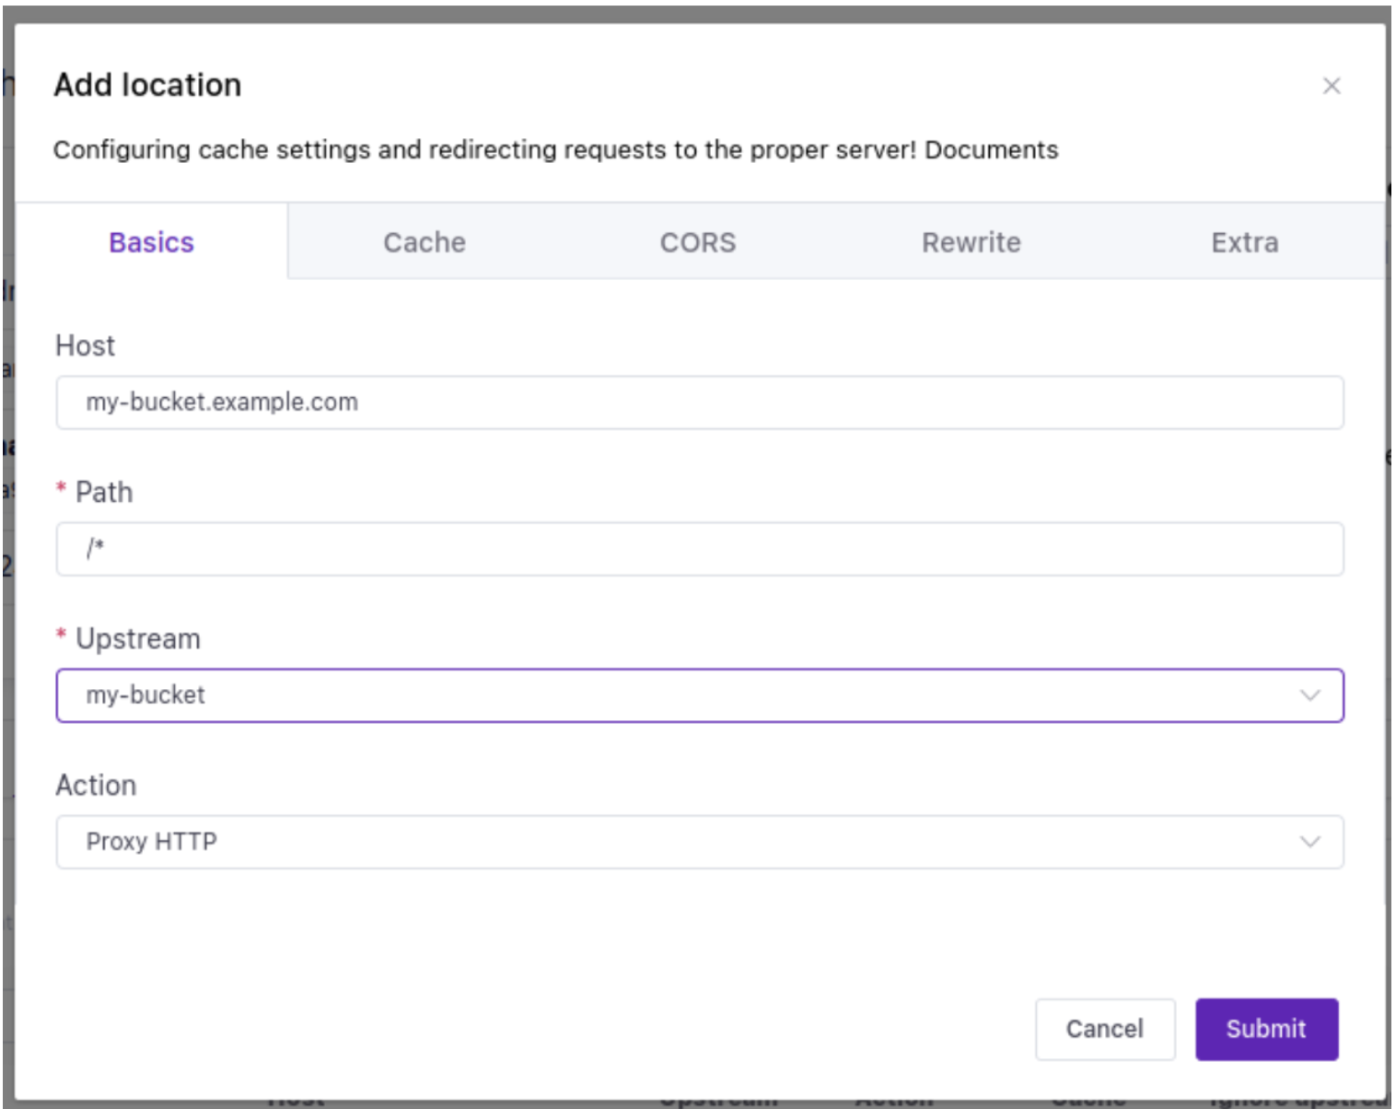1396x1109 pixels.
Task: Click the Host field label
Action: tap(85, 345)
